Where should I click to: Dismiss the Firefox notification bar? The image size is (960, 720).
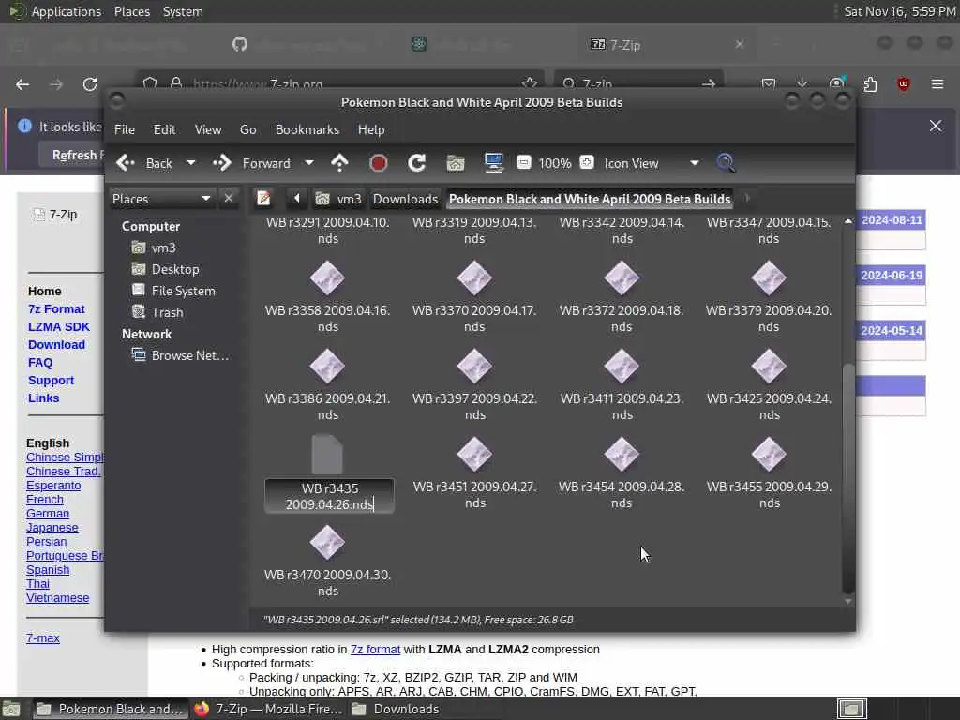[936, 126]
